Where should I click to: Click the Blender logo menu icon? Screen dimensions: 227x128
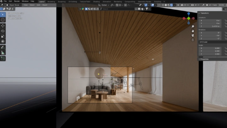1,1
